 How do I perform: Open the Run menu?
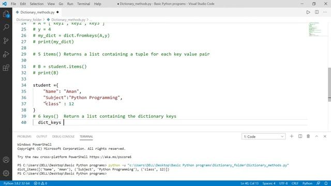(x=70, y=4)
